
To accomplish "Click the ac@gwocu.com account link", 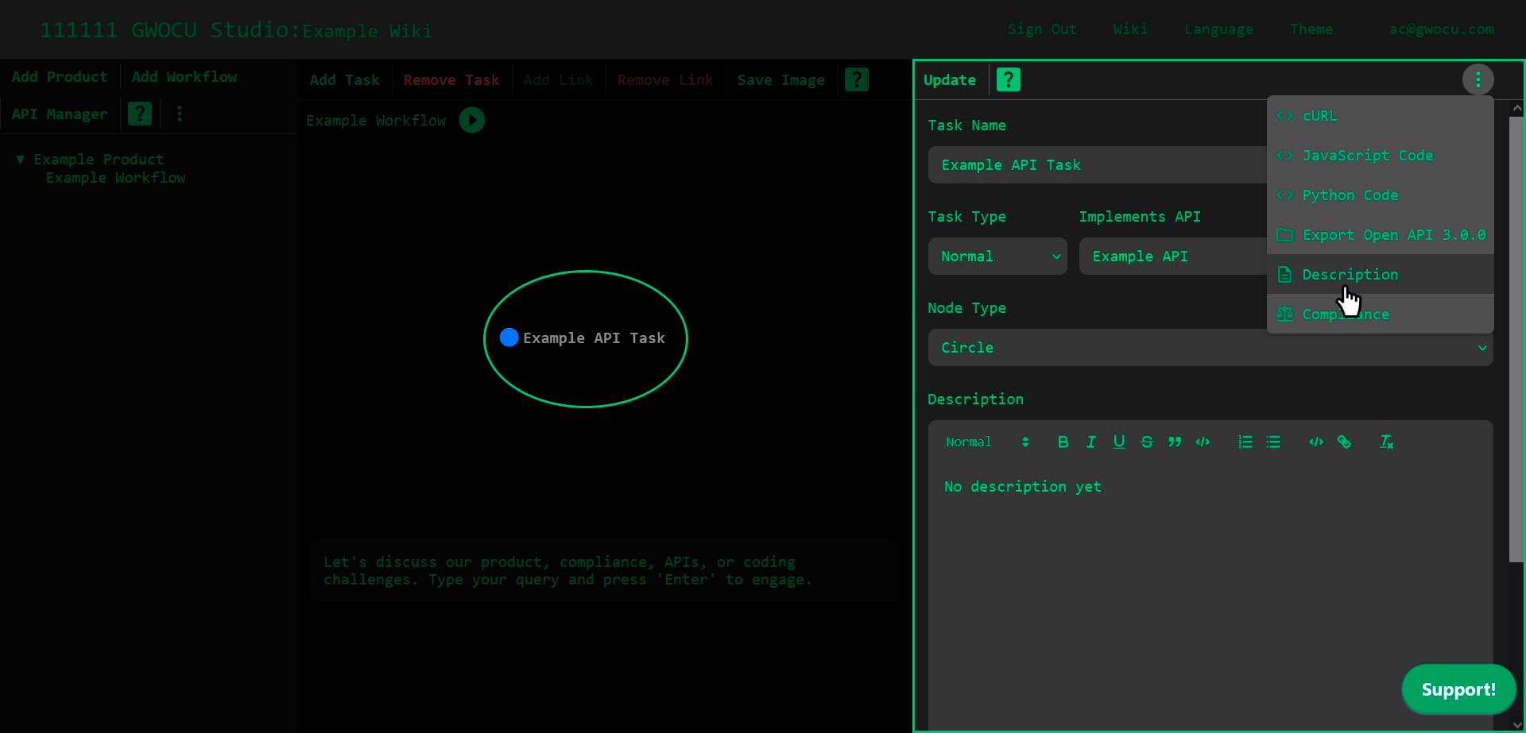I will click(1442, 29).
